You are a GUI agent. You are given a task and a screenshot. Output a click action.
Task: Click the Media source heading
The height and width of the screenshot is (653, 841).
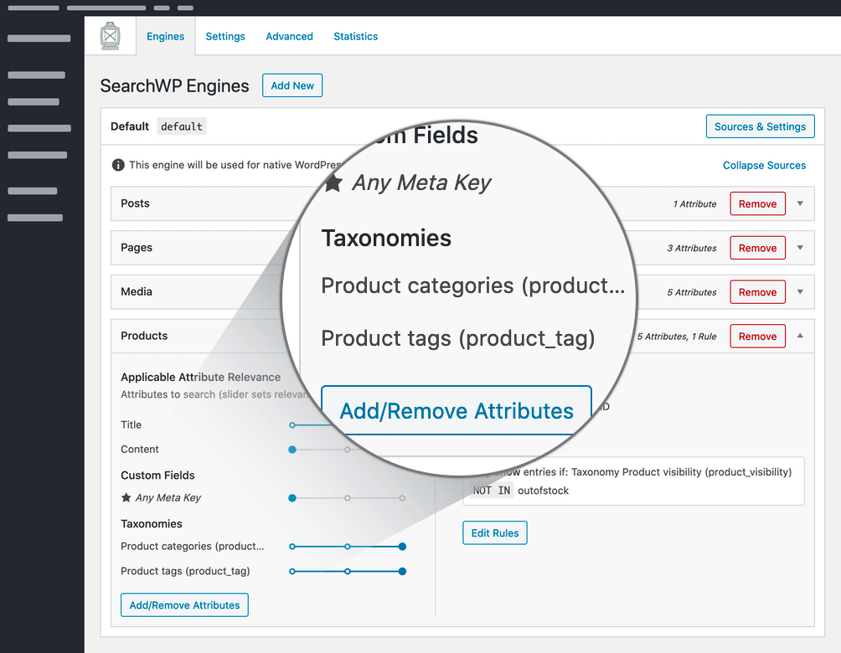[137, 291]
